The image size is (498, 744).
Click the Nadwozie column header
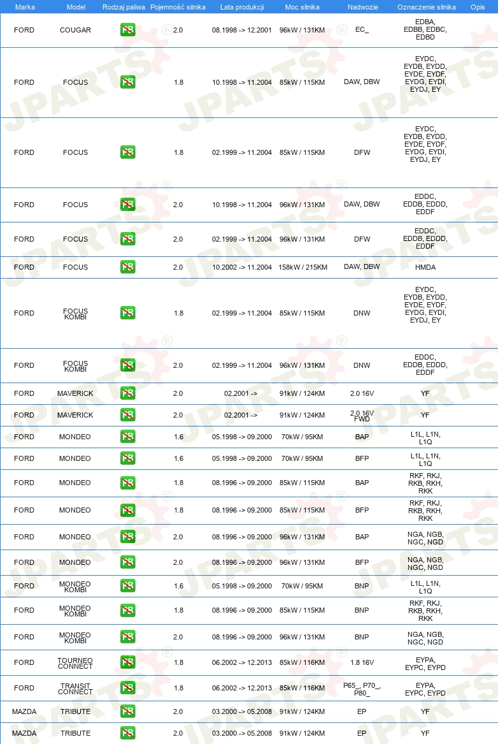[x=362, y=7]
